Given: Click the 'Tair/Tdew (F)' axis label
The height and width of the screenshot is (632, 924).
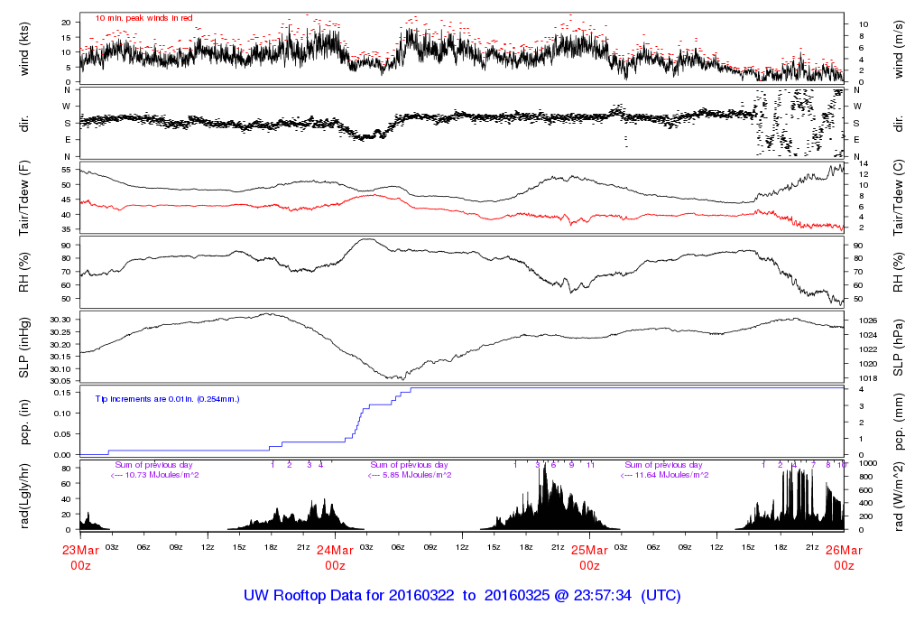Looking at the screenshot, I should tap(24, 198).
